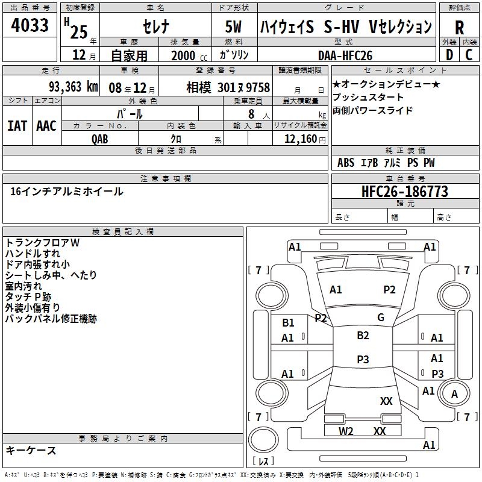
Task: Click A1 mark on the hood
Action: tap(336, 290)
